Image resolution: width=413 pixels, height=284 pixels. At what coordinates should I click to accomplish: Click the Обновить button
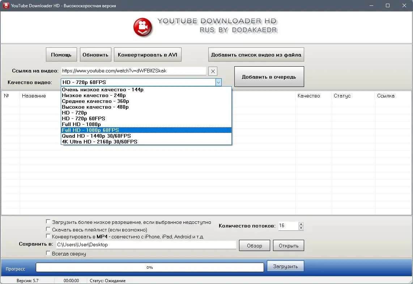(95, 55)
